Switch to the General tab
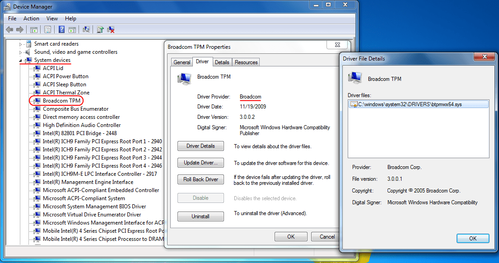Viewport: 499px width, 263px height. pos(182,62)
